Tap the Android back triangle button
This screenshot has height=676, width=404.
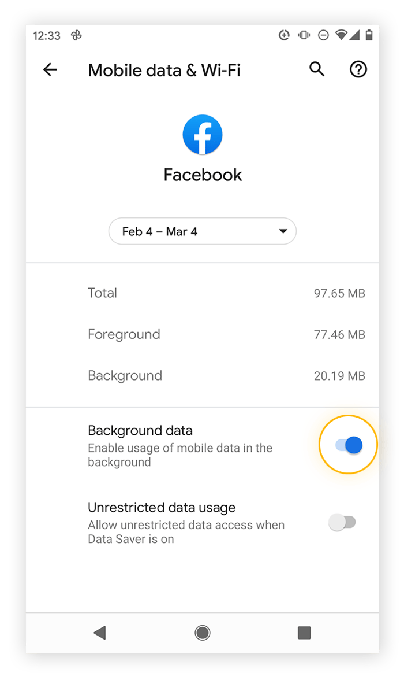[100, 633]
